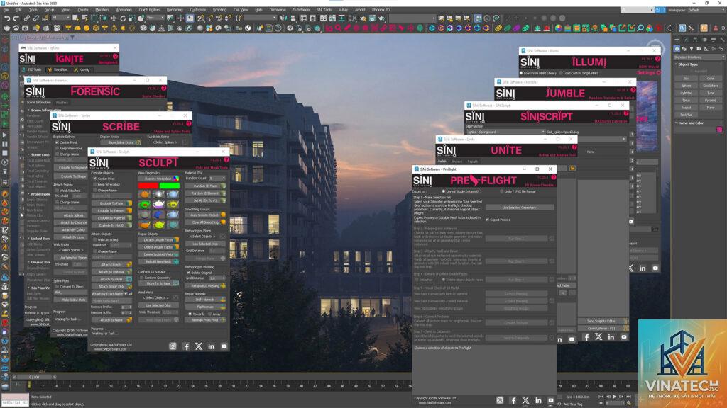Toggle Export Proxies checkbox in PreFlight

point(487,220)
